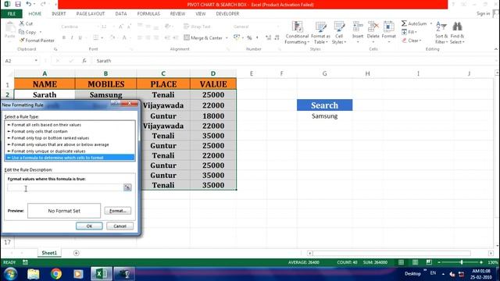Toggle italic formatting in Font group

coord(72,37)
